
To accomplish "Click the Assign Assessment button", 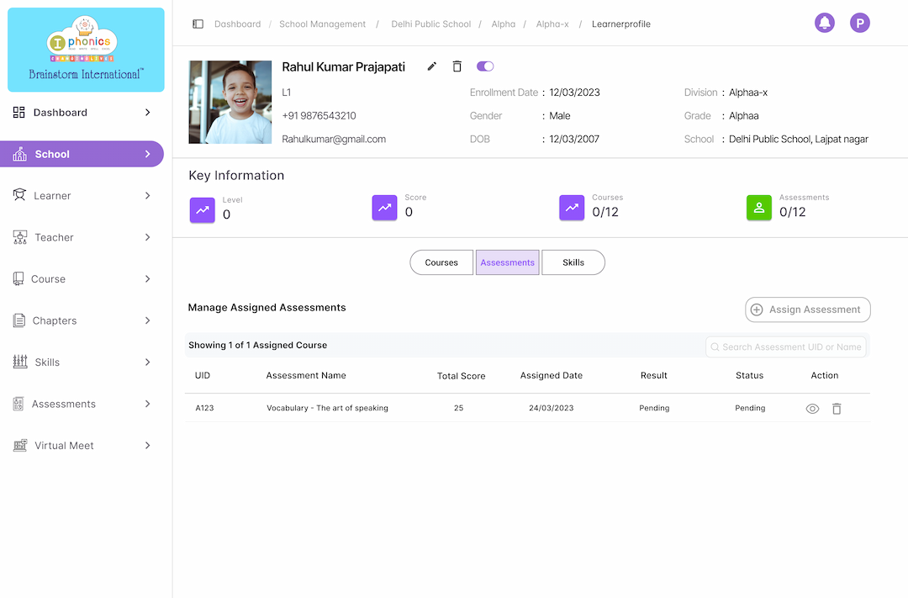I will [x=808, y=310].
